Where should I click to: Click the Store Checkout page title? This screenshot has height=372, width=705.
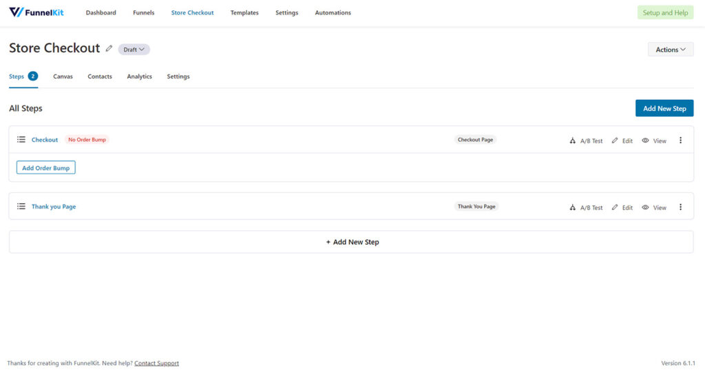[x=54, y=48]
